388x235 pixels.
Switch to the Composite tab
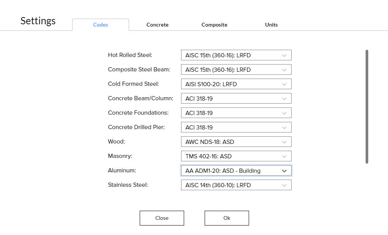click(x=215, y=25)
